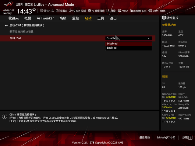Open the settings gear next to the clock
195x146 pixels.
click(x=34, y=10)
